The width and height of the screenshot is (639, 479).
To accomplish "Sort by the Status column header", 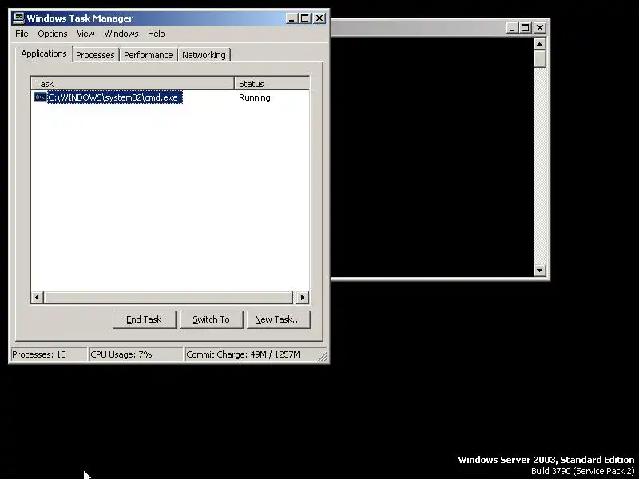I will (x=272, y=84).
